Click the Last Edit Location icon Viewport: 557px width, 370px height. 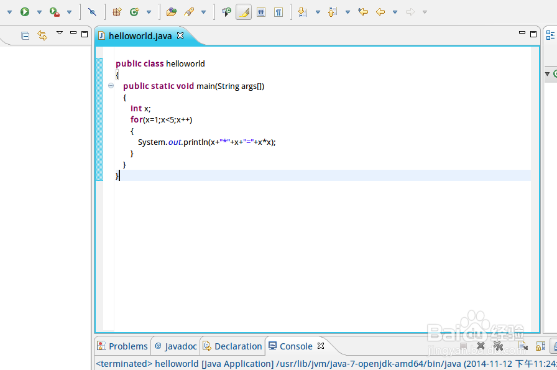[x=362, y=12]
